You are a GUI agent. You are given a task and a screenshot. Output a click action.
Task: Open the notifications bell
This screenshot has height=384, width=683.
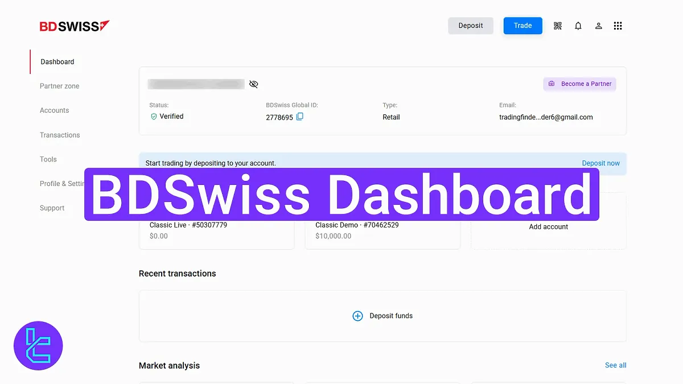578,26
